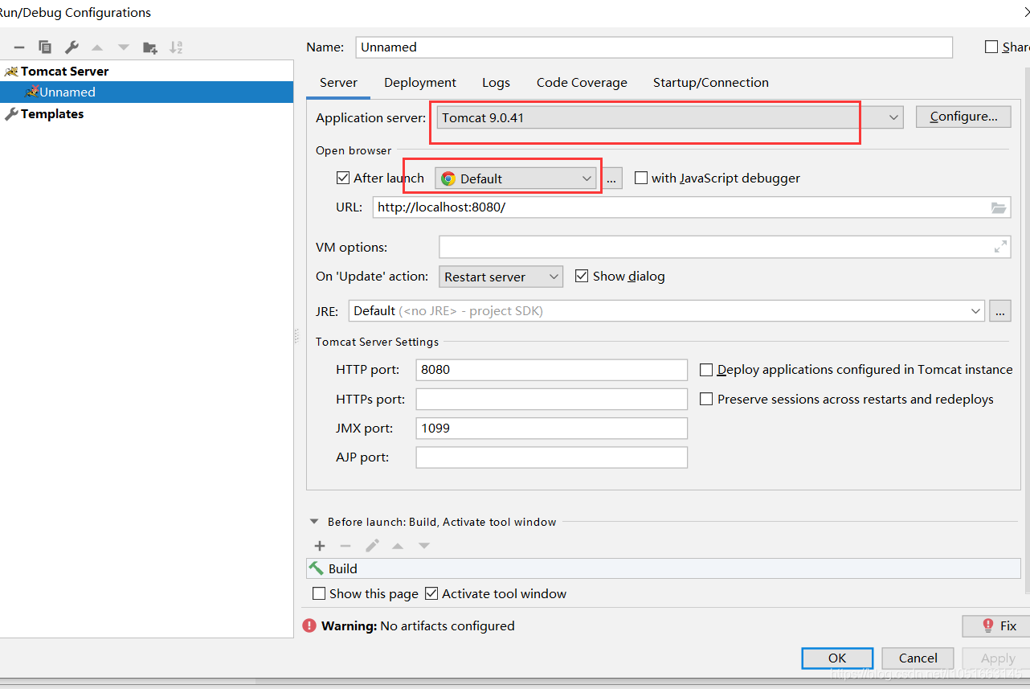Viewport: 1030px width, 689px height.
Task: Create new folder using folder-plus icon
Action: click(149, 47)
